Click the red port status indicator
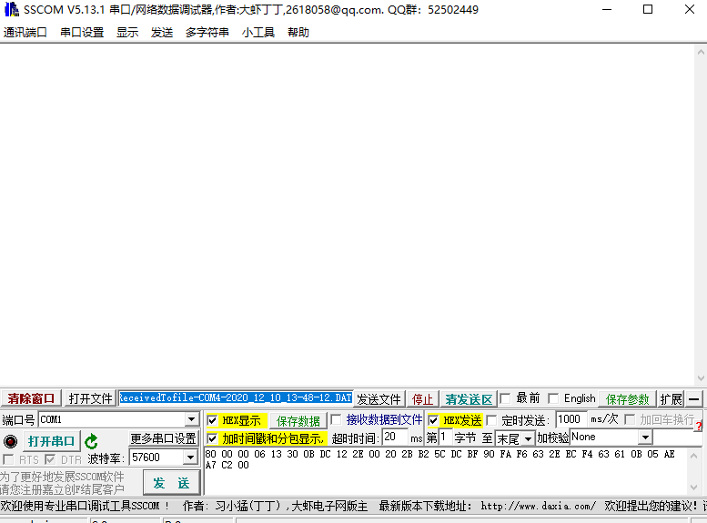 coord(10,441)
